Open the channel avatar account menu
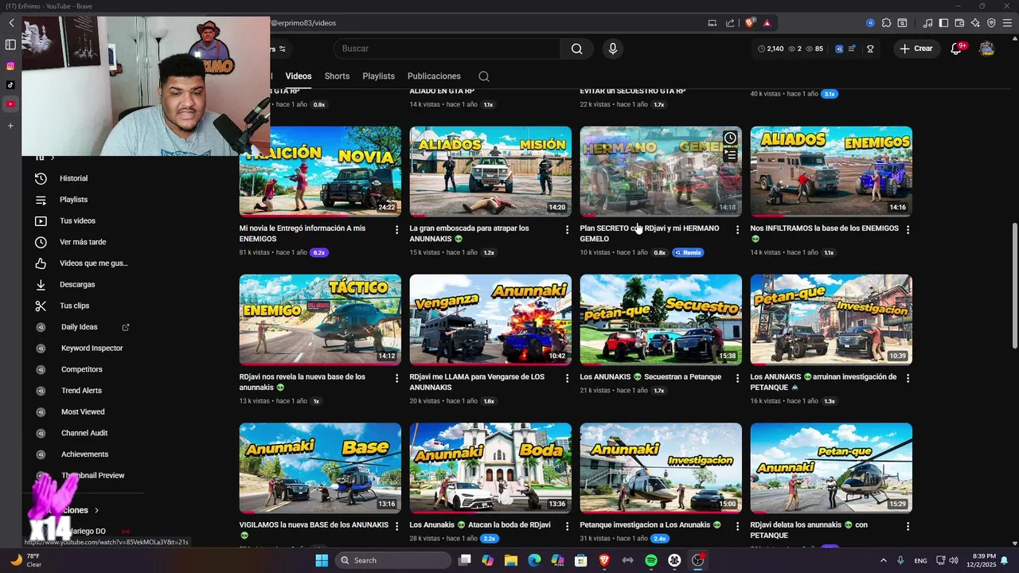The image size is (1019, 573). (986, 49)
